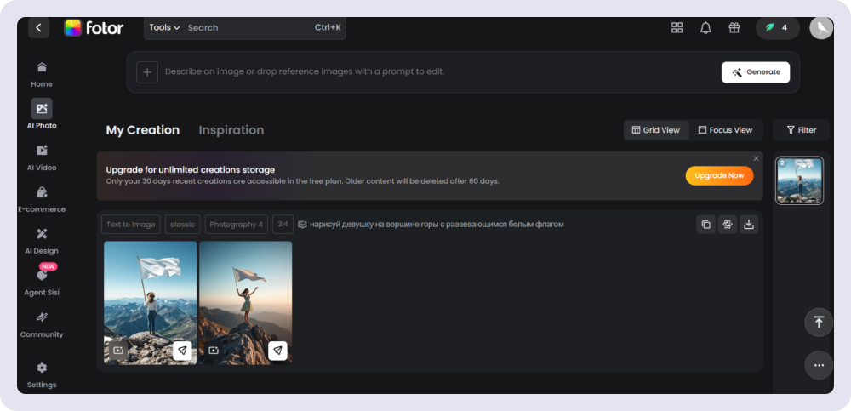
Task: Launch Agent Sisi from the sidebar
Action: click(x=42, y=281)
